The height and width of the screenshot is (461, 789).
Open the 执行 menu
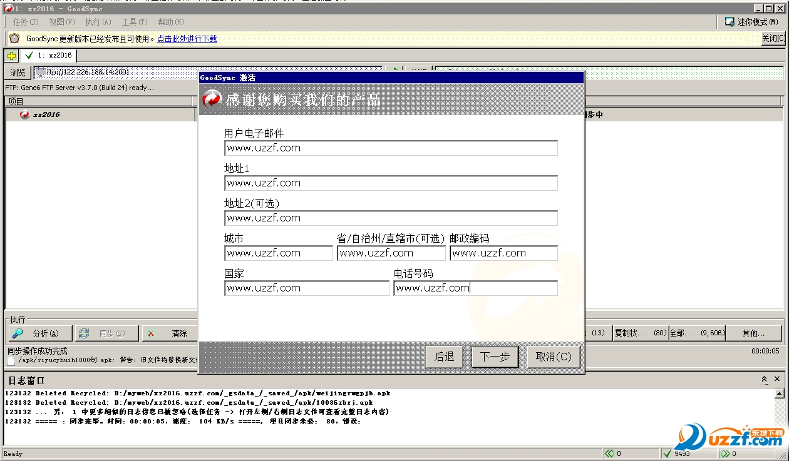click(x=98, y=22)
